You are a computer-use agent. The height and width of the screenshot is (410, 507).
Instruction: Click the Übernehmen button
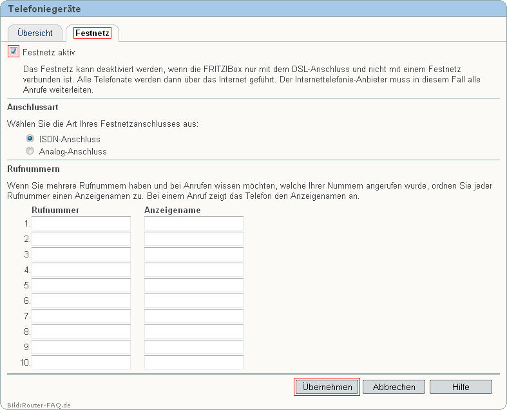[327, 387]
